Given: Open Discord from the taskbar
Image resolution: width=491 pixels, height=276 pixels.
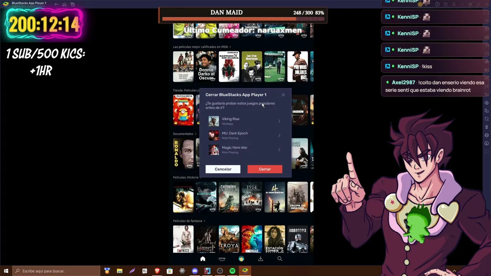Looking at the screenshot, I should pos(194,271).
